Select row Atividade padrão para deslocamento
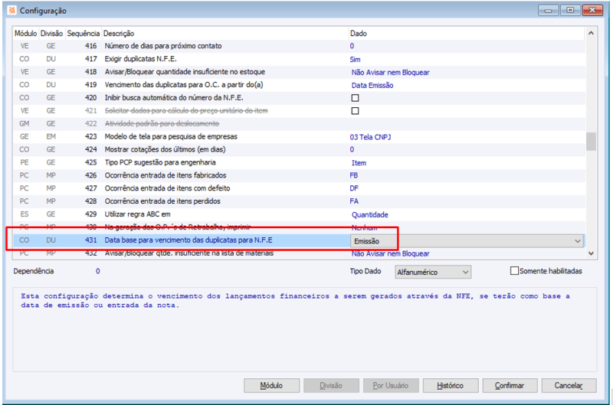The width and height of the screenshot is (613, 405). pos(299,123)
